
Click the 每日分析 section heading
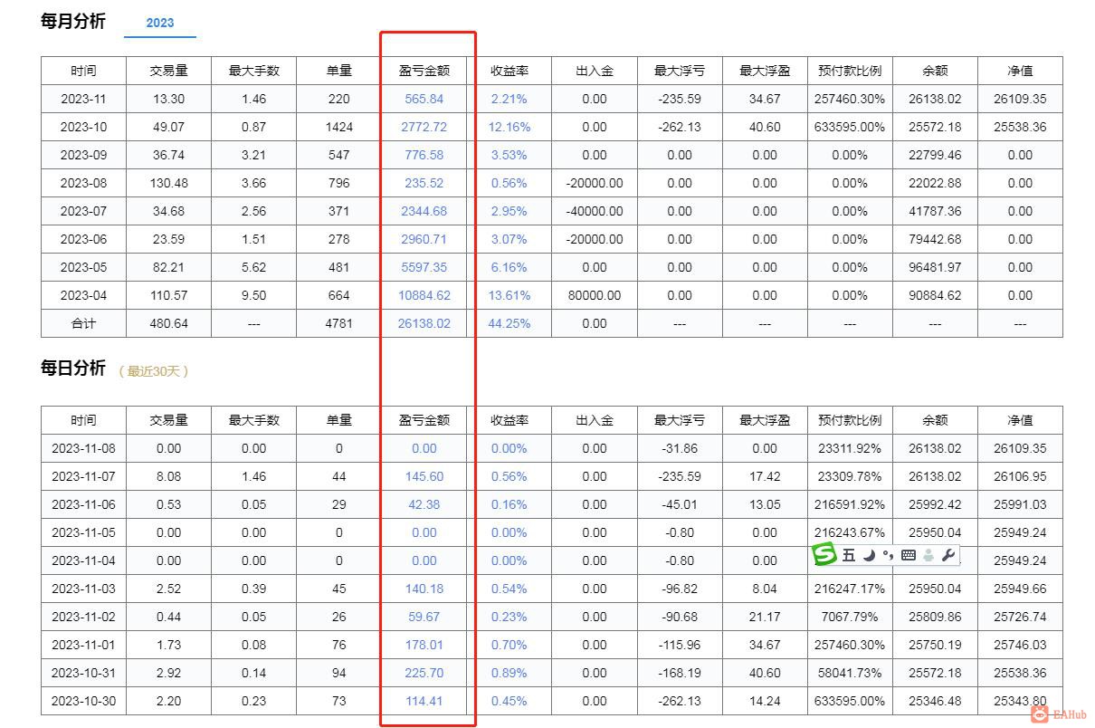click(73, 368)
